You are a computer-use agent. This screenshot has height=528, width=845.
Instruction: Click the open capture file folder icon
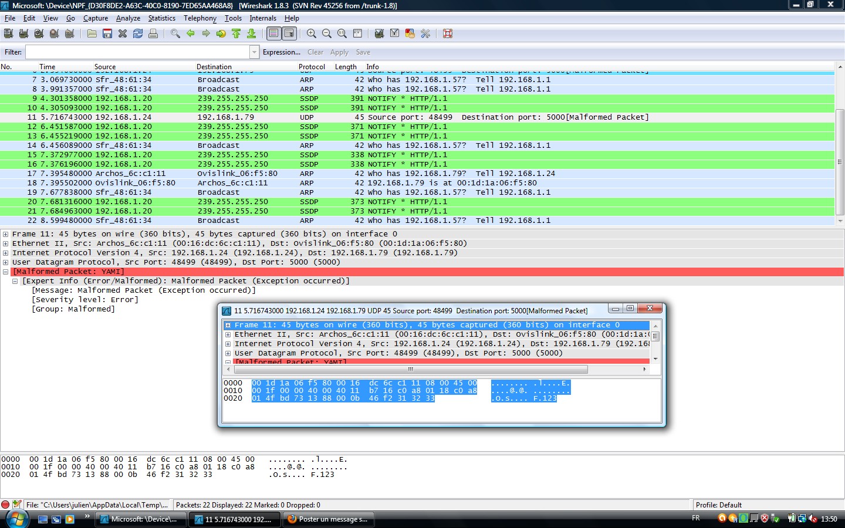[92, 33]
